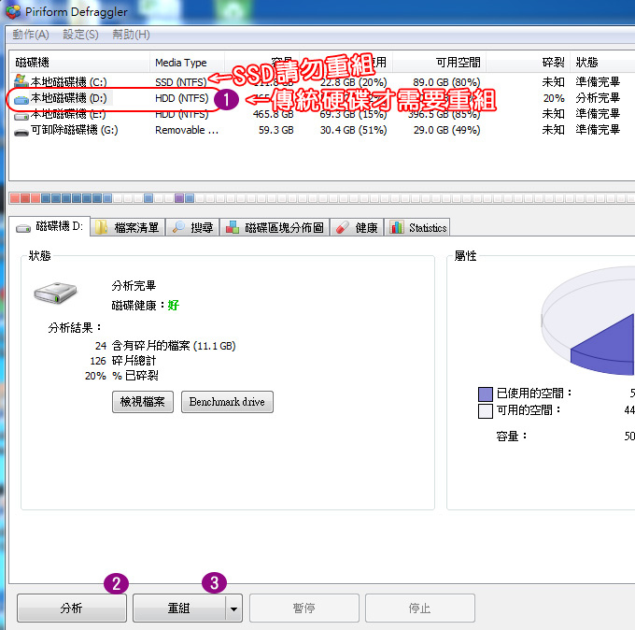
Task: Click the SSD (NTFS) media type cell
Action: click(180, 82)
